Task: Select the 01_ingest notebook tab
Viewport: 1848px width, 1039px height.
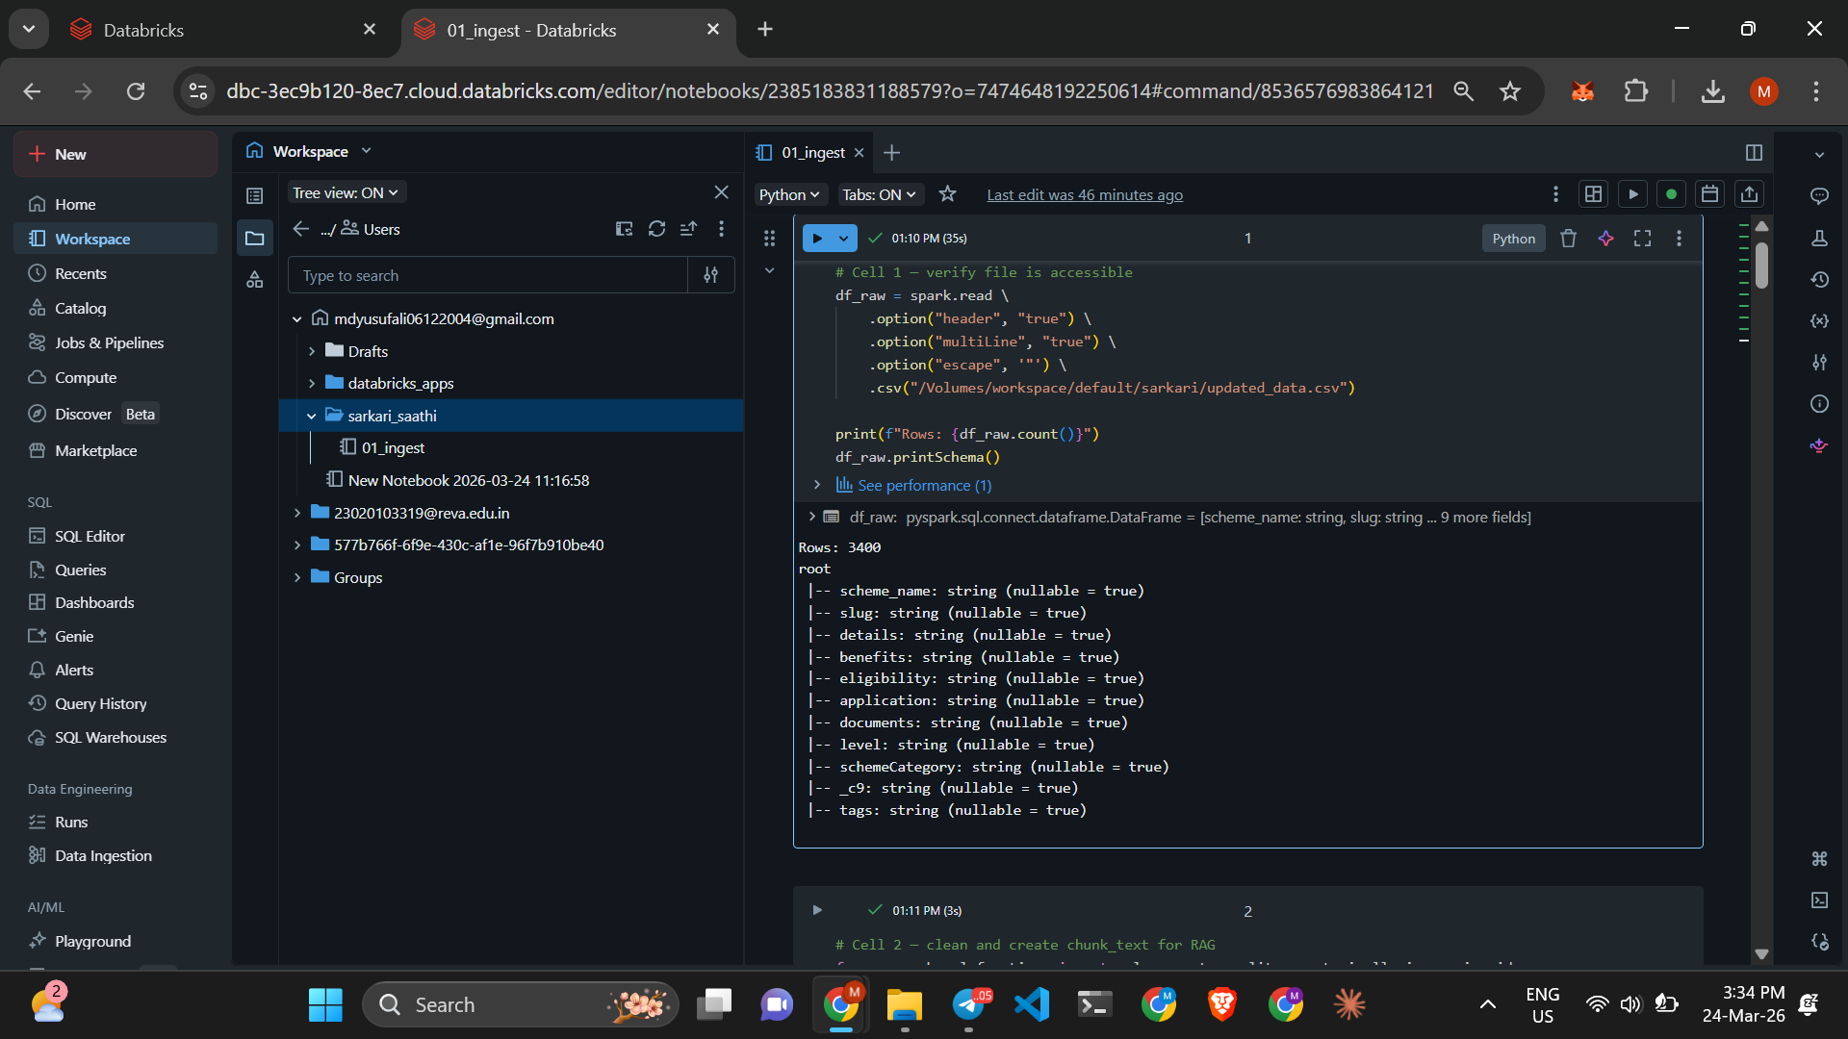Action: coord(812,152)
